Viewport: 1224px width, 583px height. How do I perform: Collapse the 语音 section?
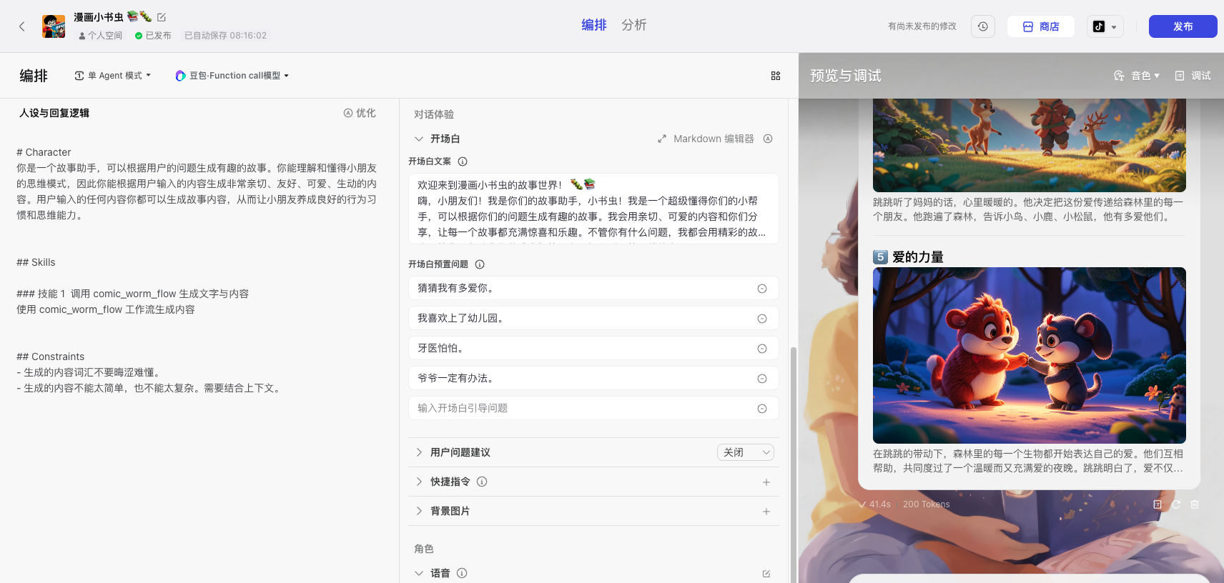(419, 573)
